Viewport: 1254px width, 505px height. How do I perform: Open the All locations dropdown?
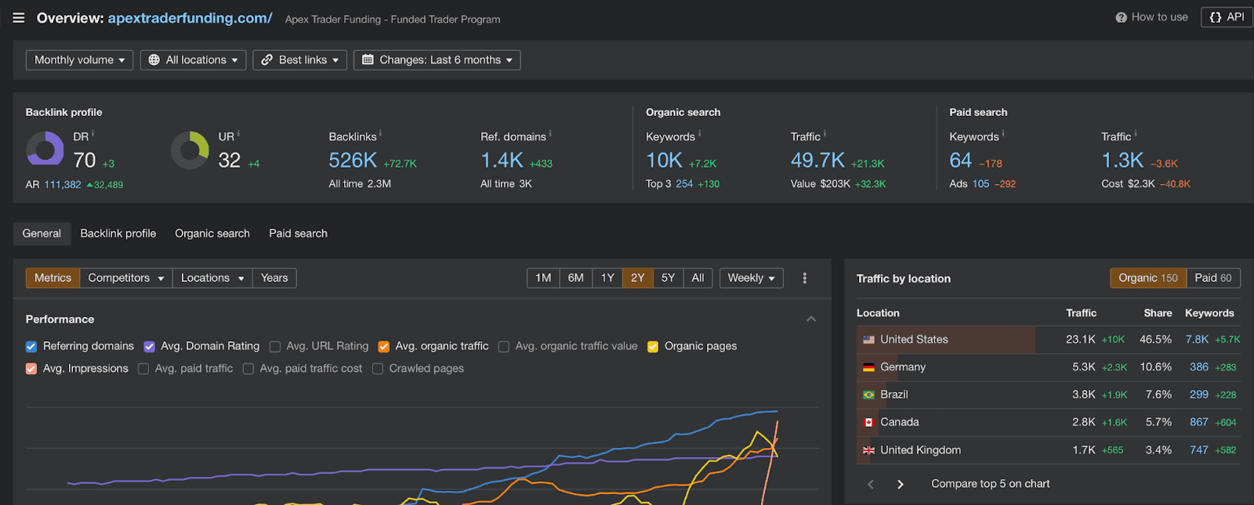[193, 60]
